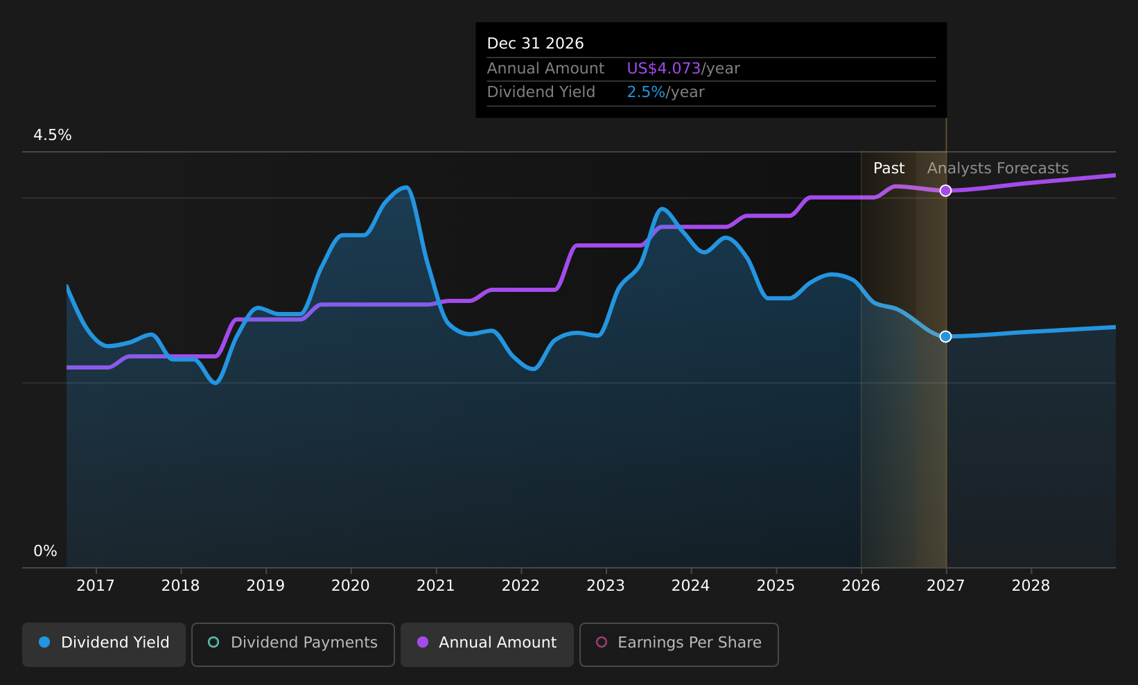Click the 2024 x-axis label
This screenshot has height=685, width=1138.
pyautogui.click(x=691, y=586)
